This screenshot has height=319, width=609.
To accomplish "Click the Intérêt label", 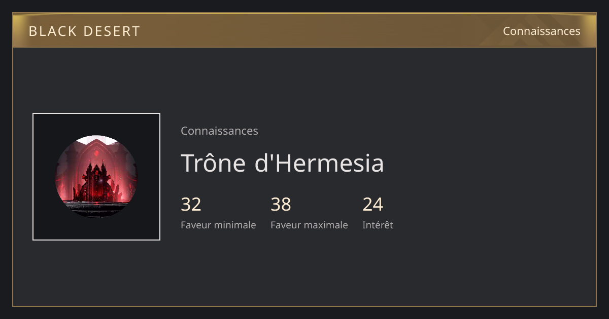I will click(378, 225).
